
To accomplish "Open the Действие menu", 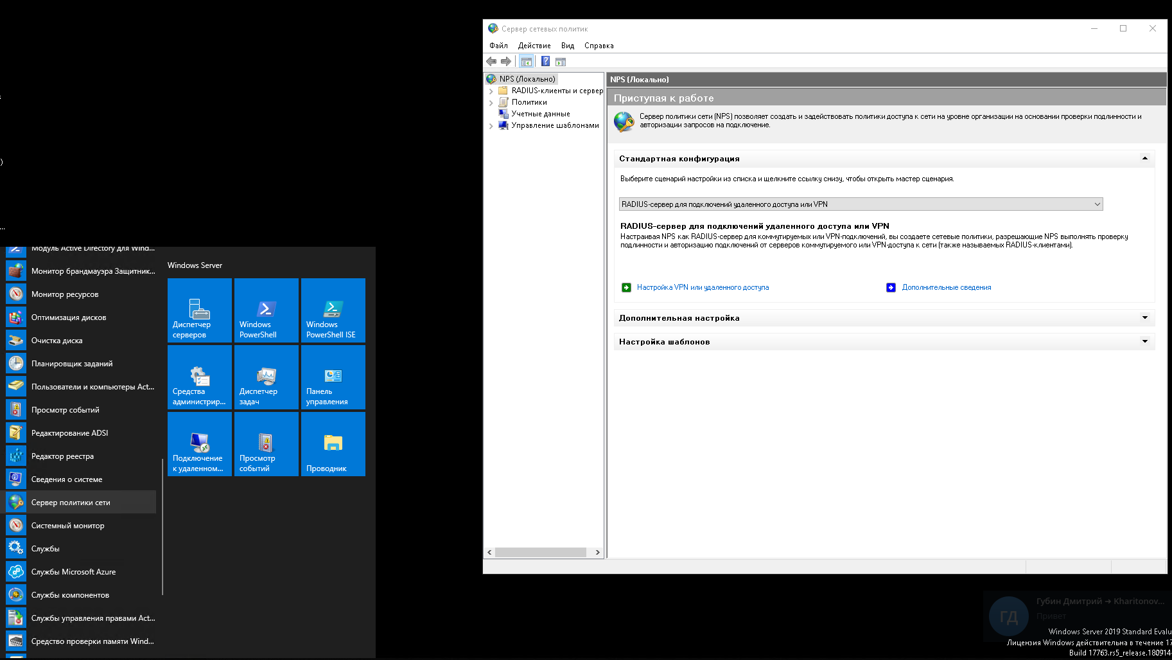I will click(534, 46).
